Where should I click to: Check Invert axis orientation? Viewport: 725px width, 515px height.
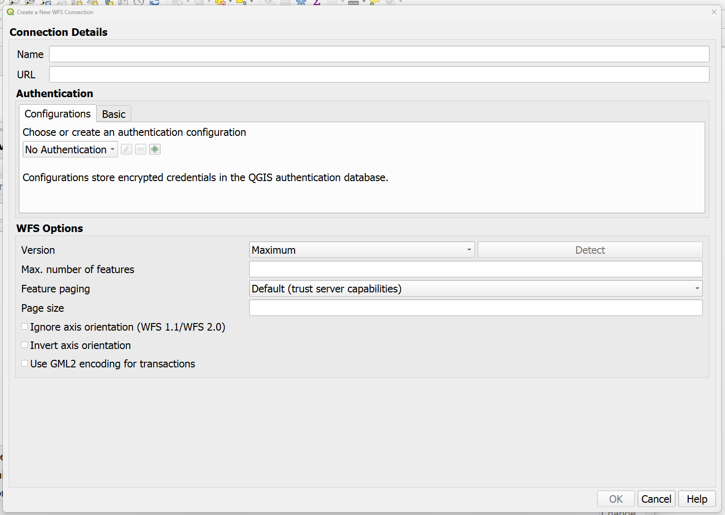[24, 345]
